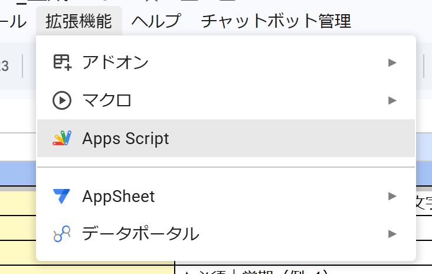Image resolution: width=432 pixels, height=274 pixels.
Task: Click the データポータル connected-nodes icon
Action: click(62, 234)
